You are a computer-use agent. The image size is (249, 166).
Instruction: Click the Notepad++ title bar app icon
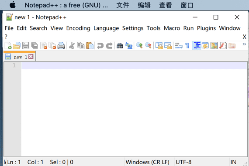point(9,17)
